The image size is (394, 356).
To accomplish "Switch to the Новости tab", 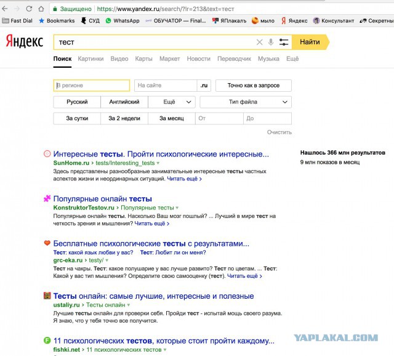I will 198,59.
